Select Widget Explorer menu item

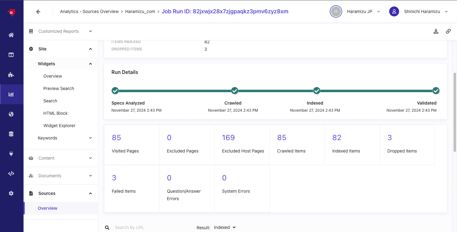59,126
